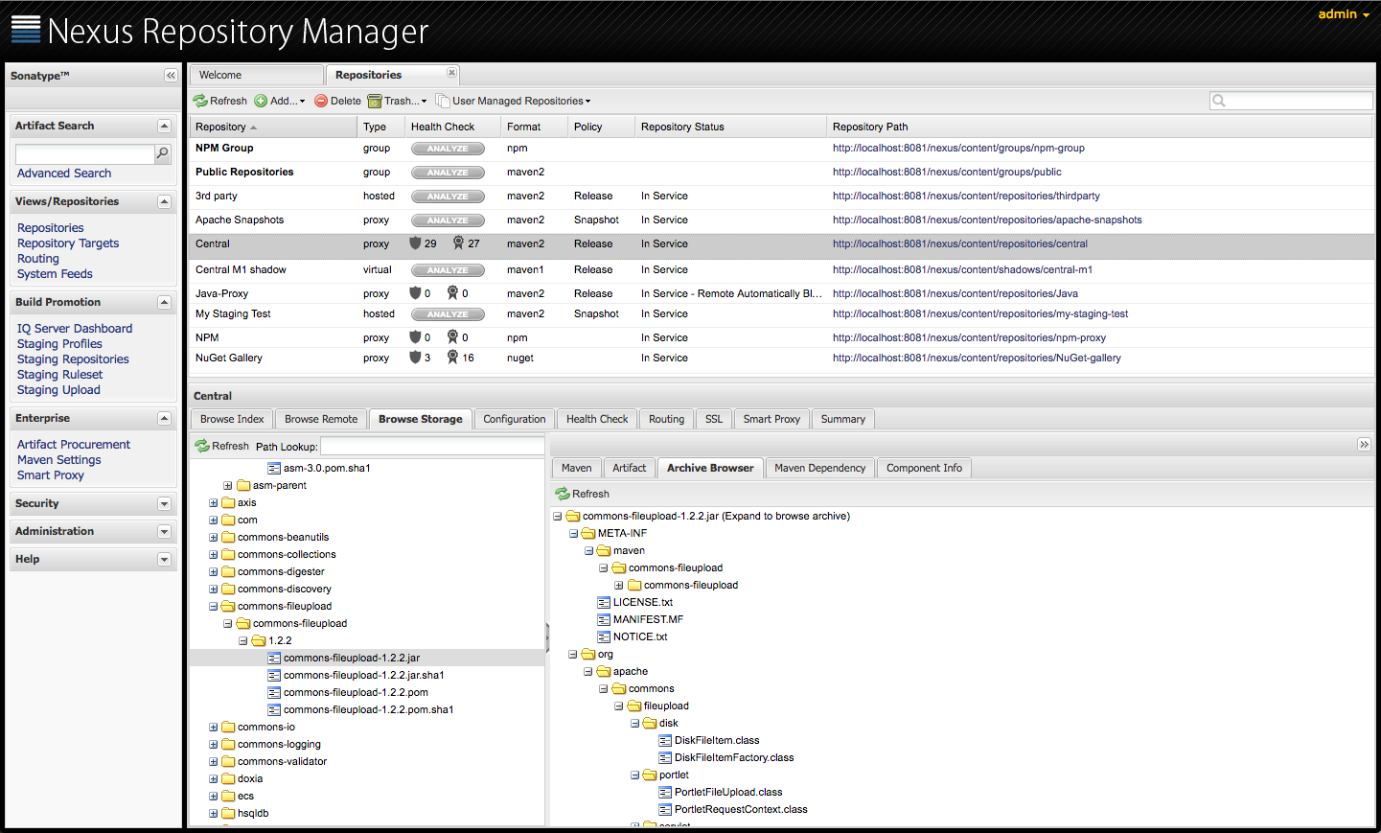Click the Refresh icon in repositories toolbar
1381x833 pixels.
pyautogui.click(x=200, y=101)
